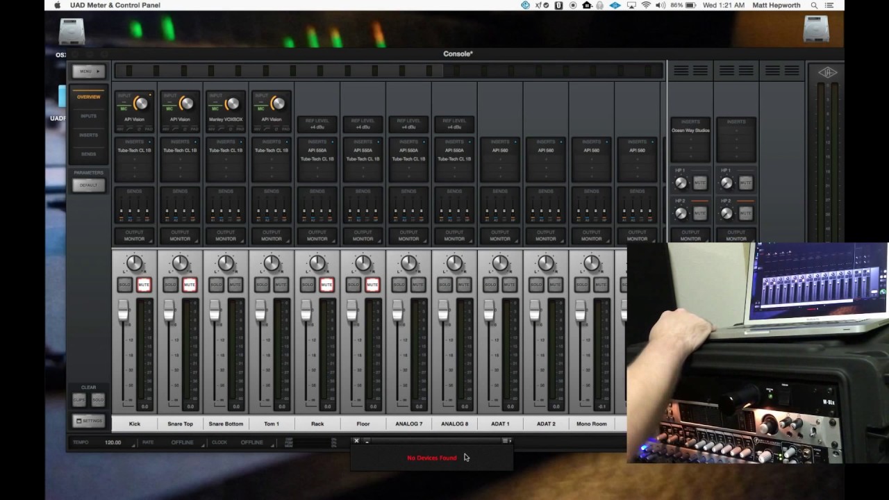
Task: Switch to the Overview view tab
Action: click(x=89, y=97)
